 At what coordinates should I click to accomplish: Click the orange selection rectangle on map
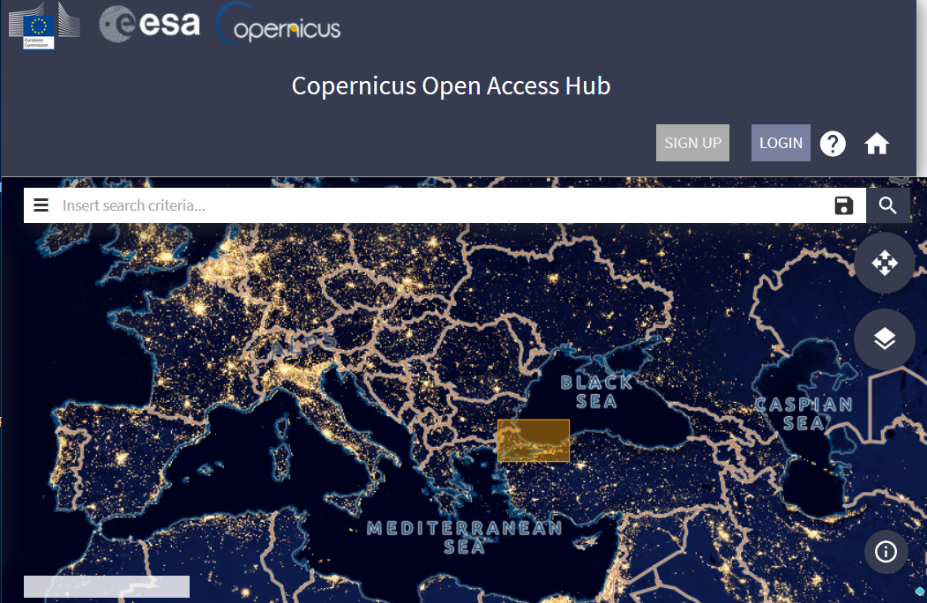[x=534, y=441]
